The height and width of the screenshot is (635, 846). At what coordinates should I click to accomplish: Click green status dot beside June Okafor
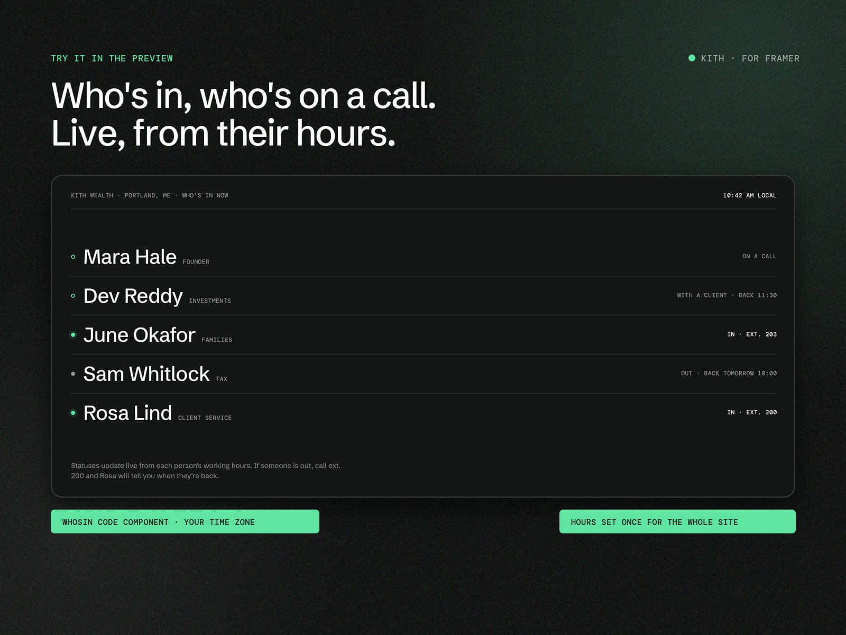point(73,335)
